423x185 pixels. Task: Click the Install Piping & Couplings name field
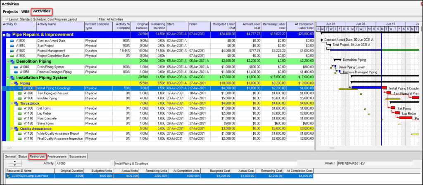point(205,164)
